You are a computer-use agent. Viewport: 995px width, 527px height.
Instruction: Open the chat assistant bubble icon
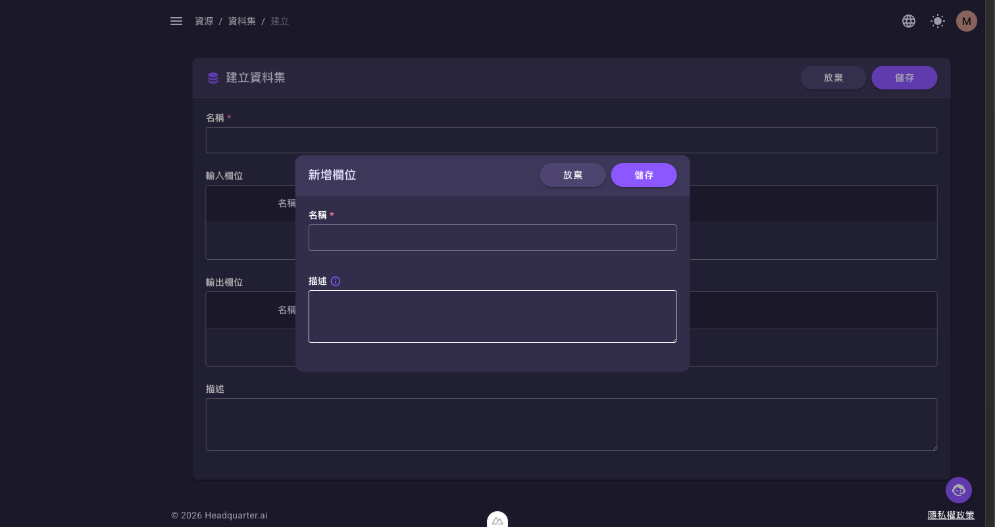pyautogui.click(x=959, y=490)
